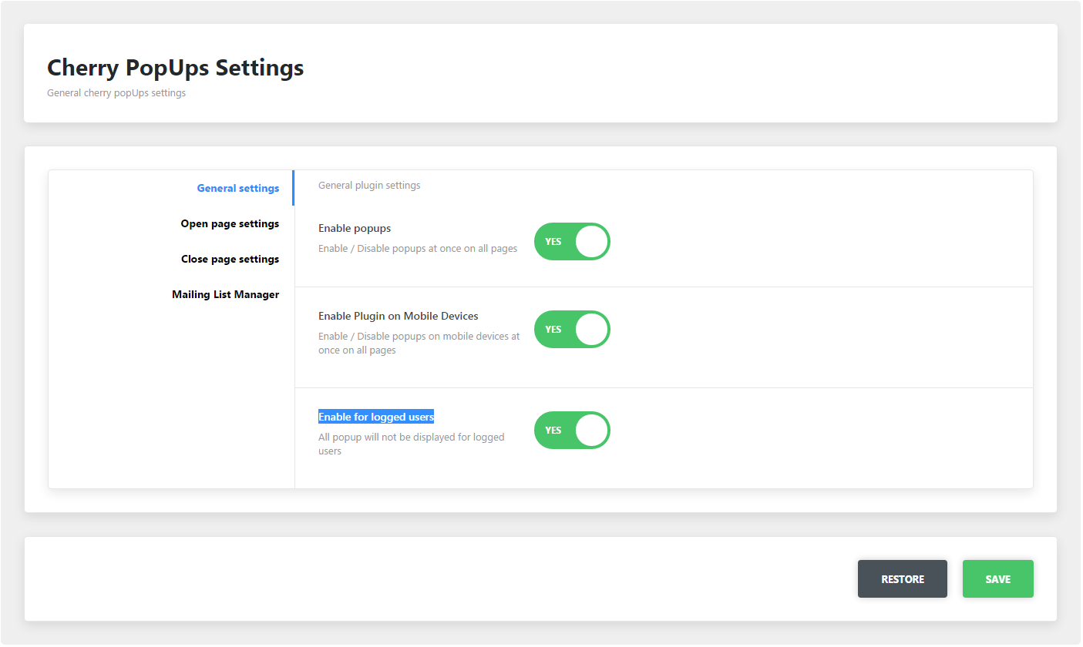This screenshot has width=1083, height=647.
Task: Click the description under Enable popups
Action: click(x=417, y=249)
